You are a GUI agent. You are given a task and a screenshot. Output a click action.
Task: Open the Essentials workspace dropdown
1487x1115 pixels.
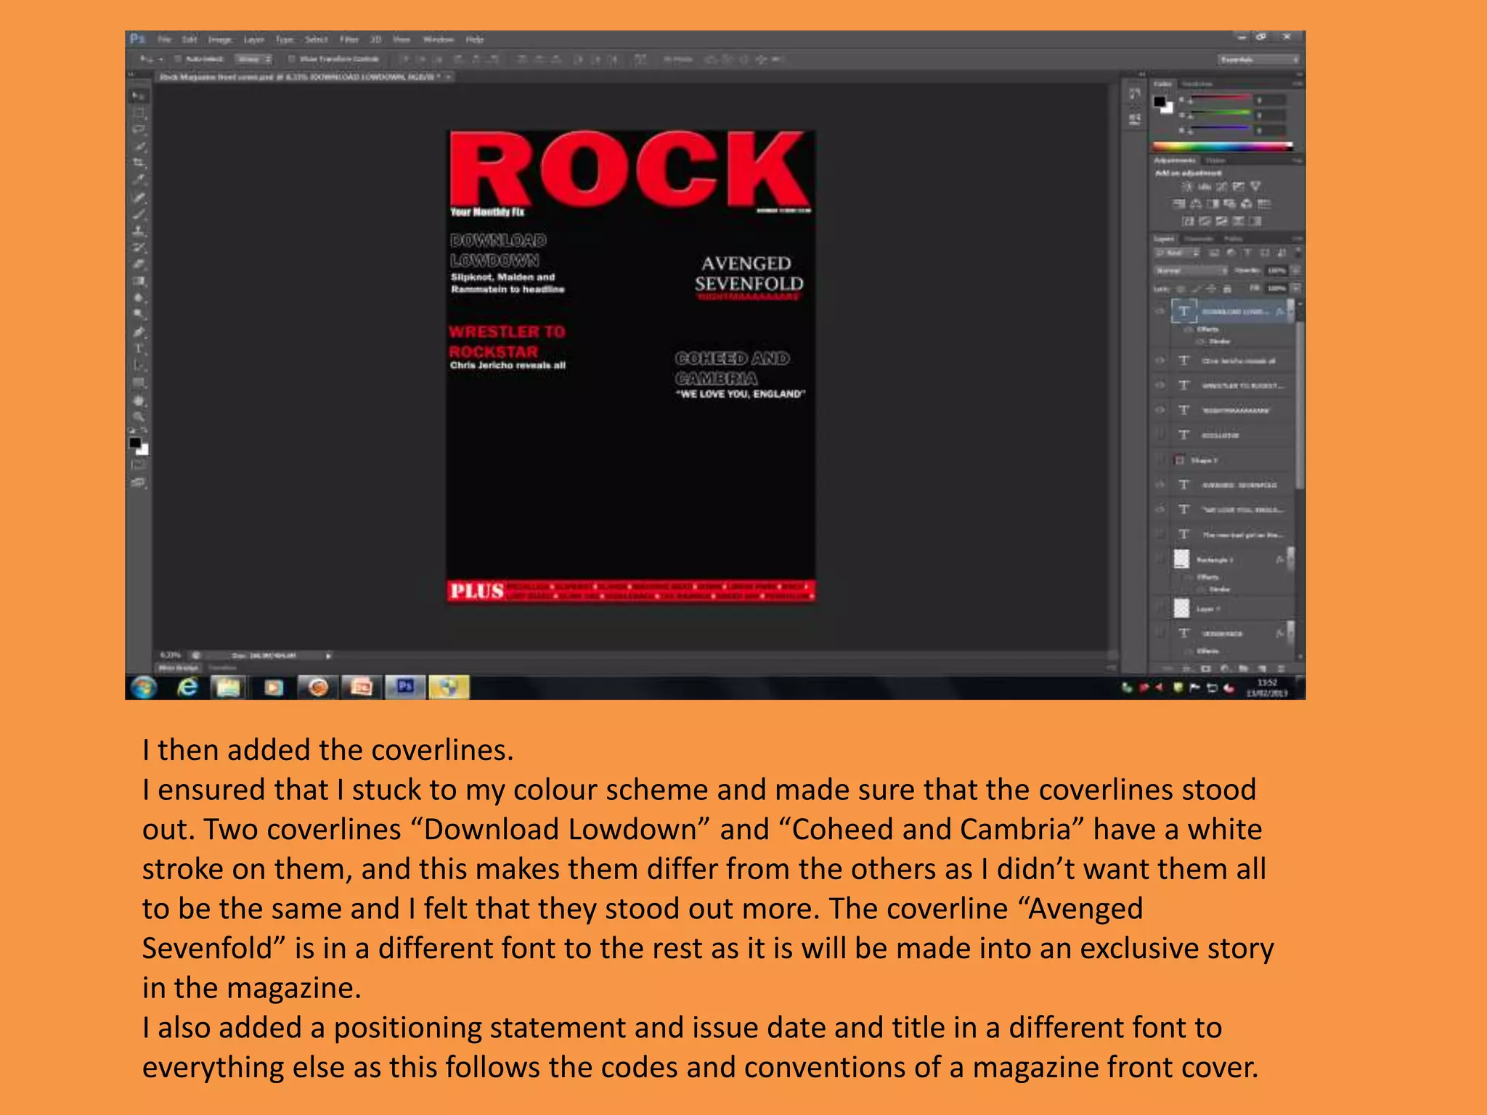click(x=1258, y=60)
